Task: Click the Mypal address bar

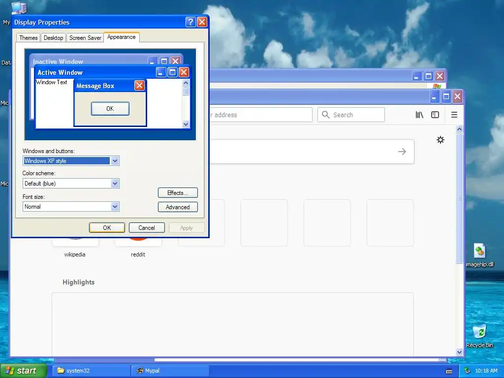Action: [261, 115]
